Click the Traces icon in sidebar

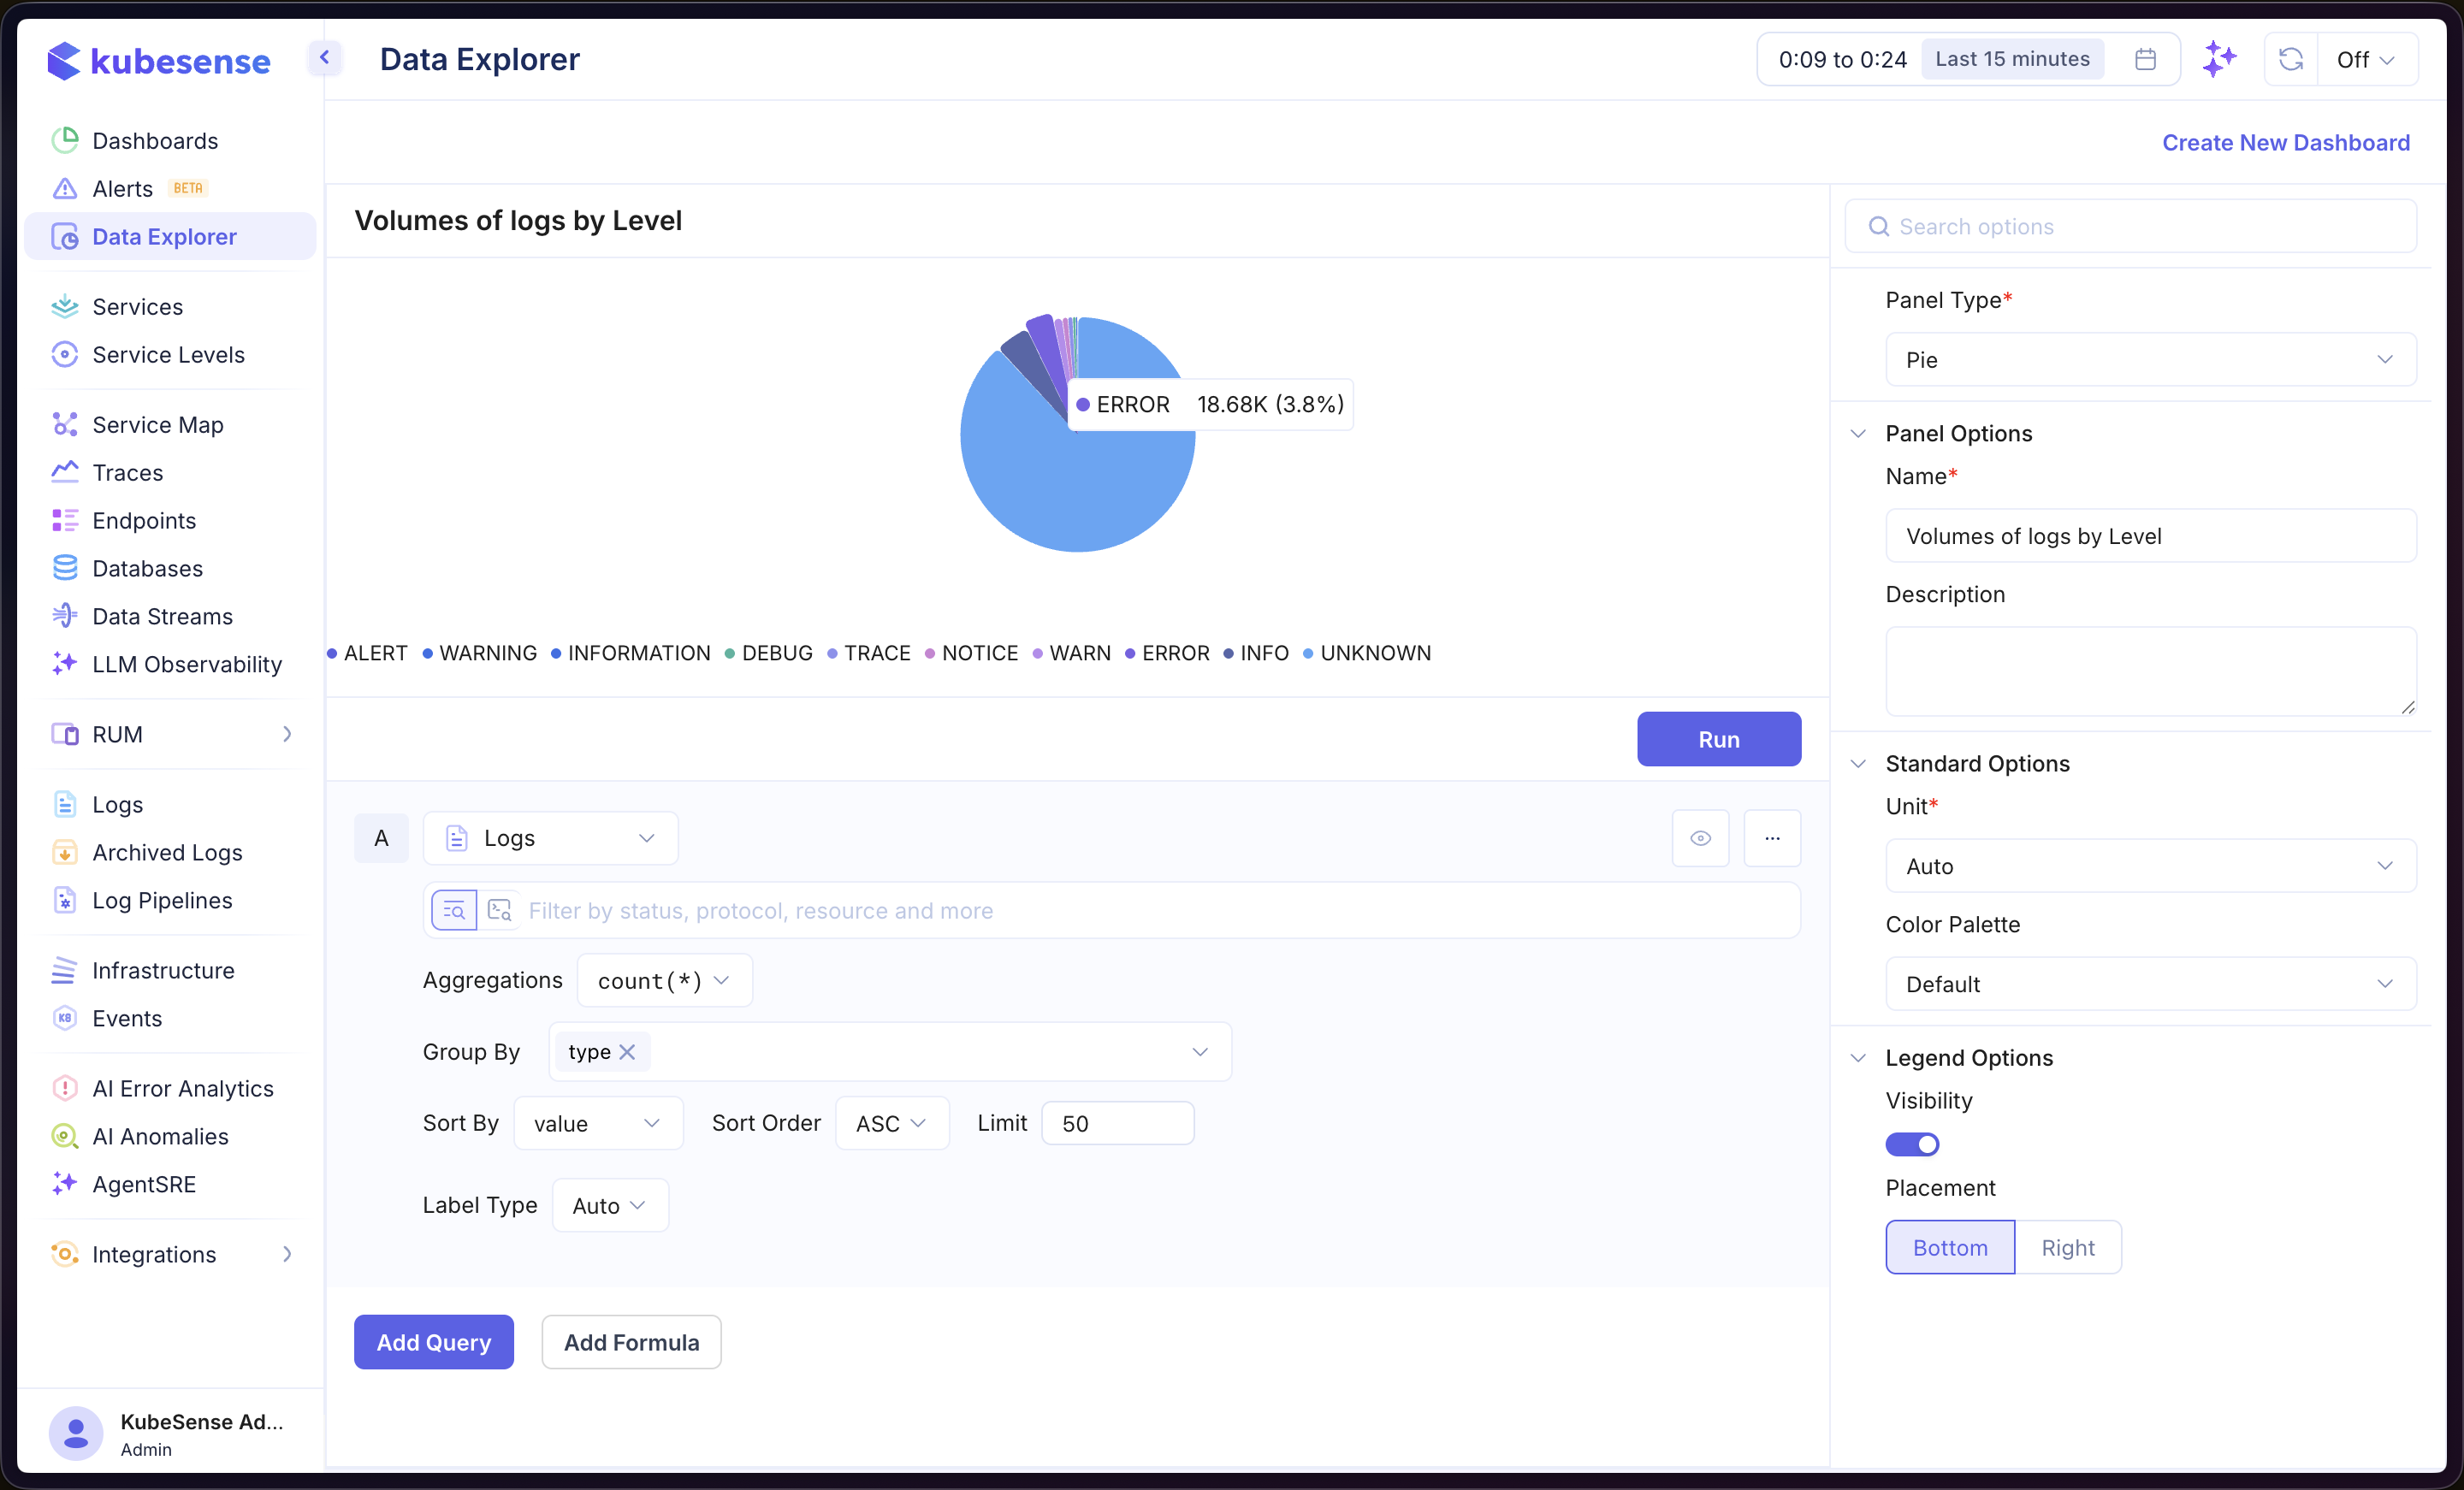[x=65, y=472]
